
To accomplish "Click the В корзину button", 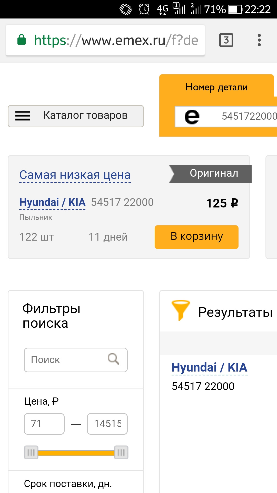I will tap(196, 237).
